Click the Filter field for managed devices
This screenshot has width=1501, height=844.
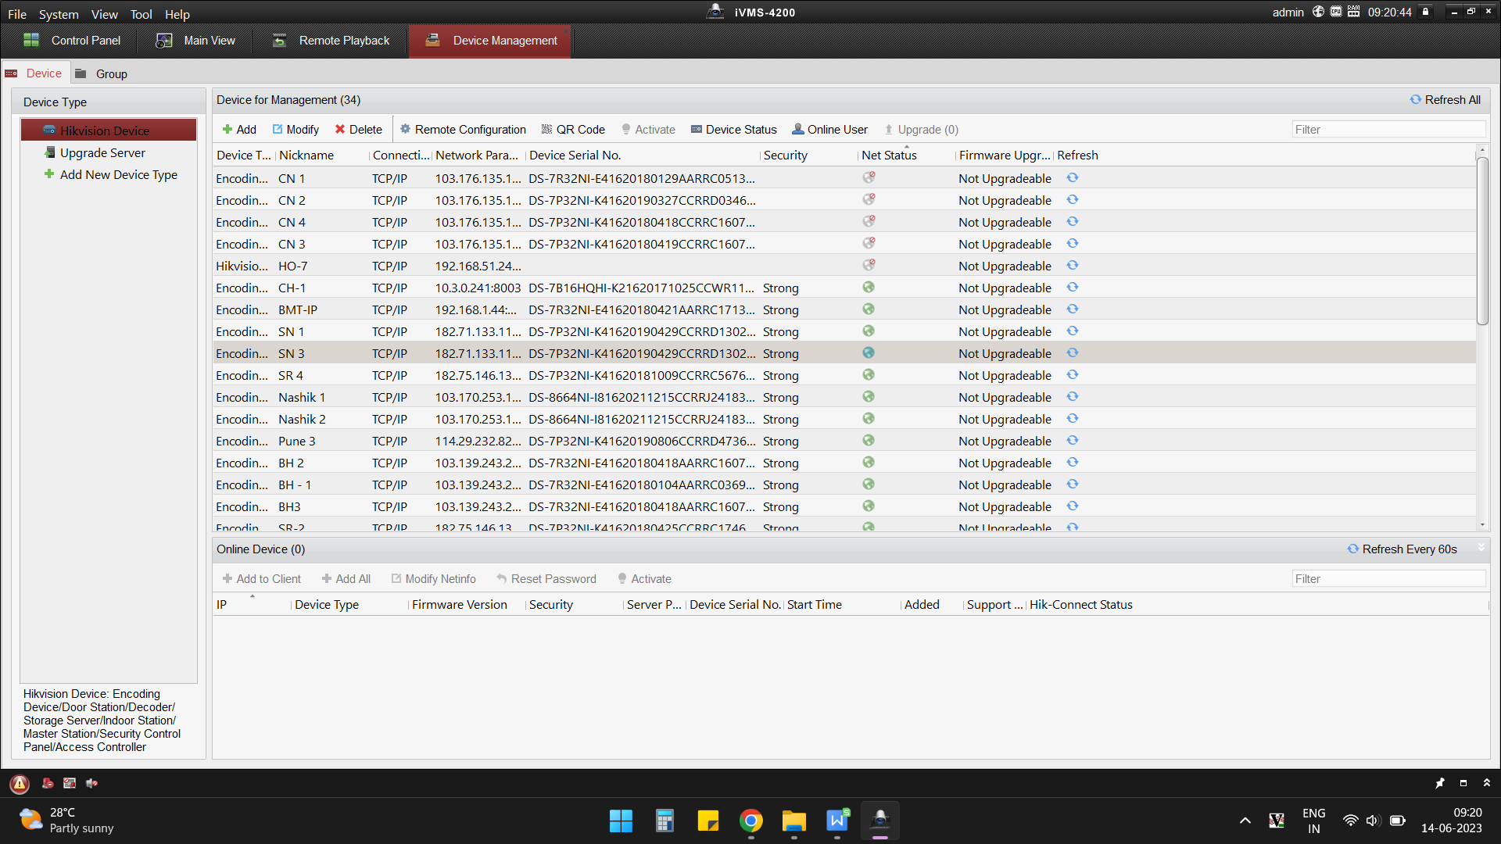1388,130
